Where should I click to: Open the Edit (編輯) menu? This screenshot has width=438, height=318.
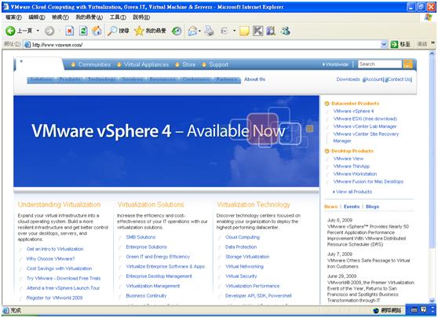pos(37,17)
